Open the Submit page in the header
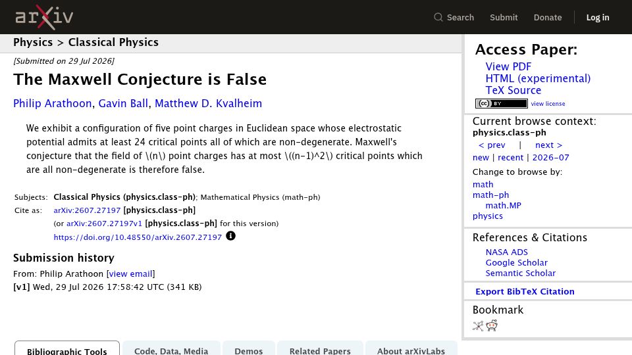The height and width of the screenshot is (355, 632). pos(504,17)
